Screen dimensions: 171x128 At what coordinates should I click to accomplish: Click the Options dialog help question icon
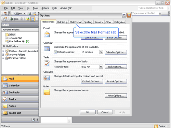124,15
